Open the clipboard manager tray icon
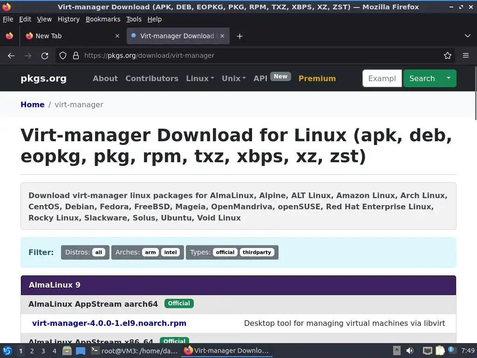 point(440,351)
